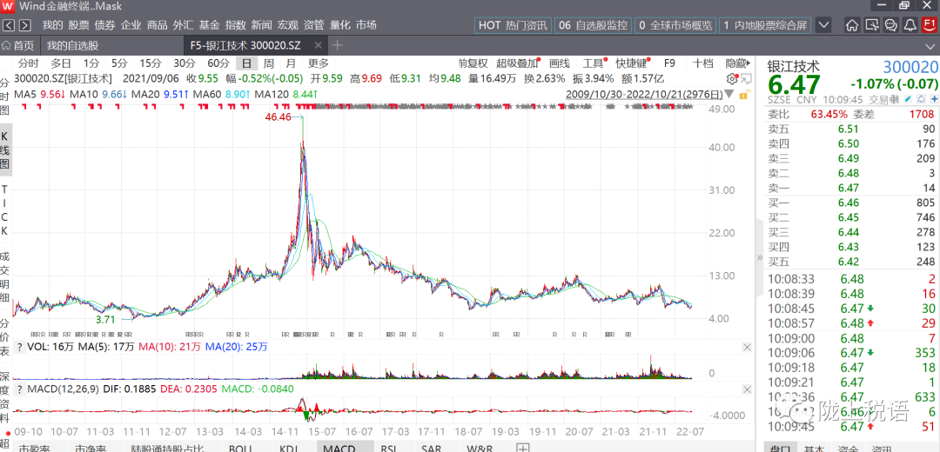Viewport: 940px width, 452px height.
Task: Collapse the right quote panel via double chevron
Action: click(759, 258)
